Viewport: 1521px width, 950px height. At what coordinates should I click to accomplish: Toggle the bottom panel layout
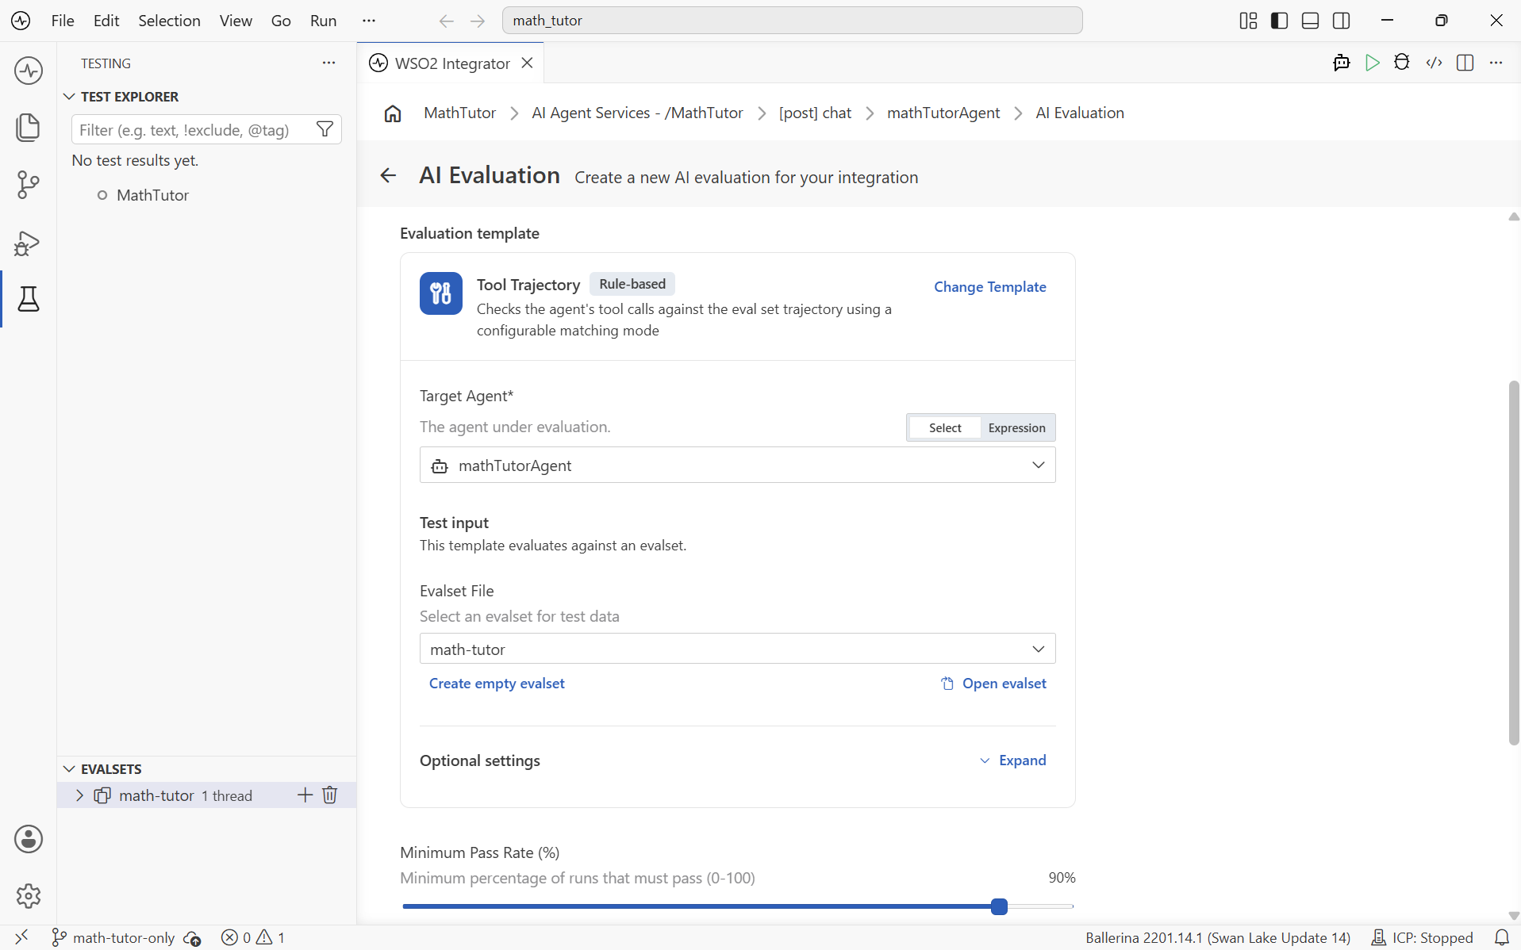tap(1311, 21)
